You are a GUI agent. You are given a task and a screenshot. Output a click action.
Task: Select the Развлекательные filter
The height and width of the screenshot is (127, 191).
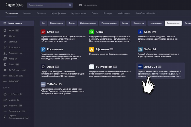point(109,23)
